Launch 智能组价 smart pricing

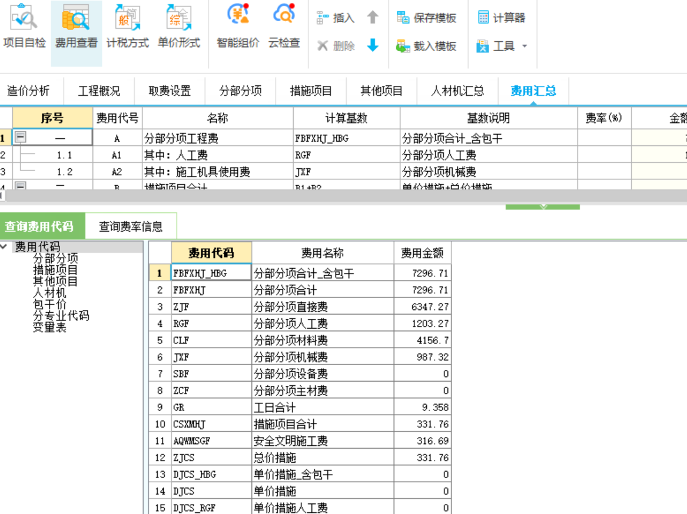click(237, 26)
